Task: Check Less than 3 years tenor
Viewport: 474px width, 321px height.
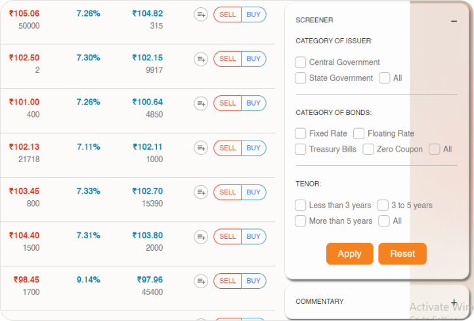Action: click(301, 205)
